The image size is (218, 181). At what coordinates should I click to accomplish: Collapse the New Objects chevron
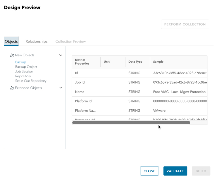61,55
